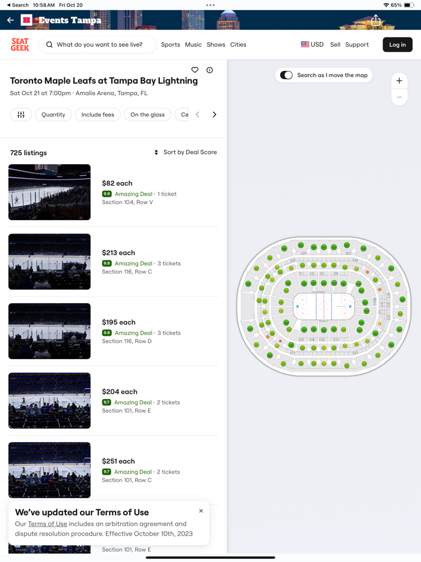Zoom in on the seating map
This screenshot has height=562, width=421.
[x=399, y=81]
